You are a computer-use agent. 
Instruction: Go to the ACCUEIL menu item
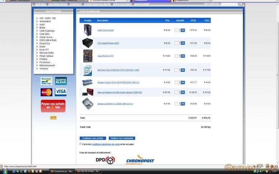pyautogui.click(x=40, y=4)
